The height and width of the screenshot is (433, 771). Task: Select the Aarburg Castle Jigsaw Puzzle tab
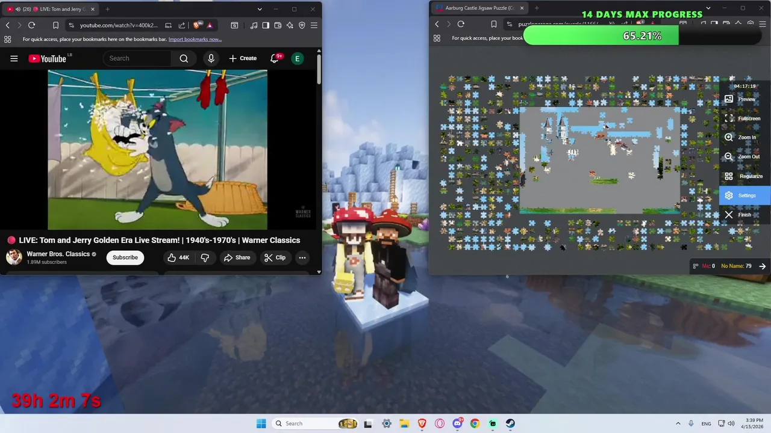pyautogui.click(x=479, y=8)
